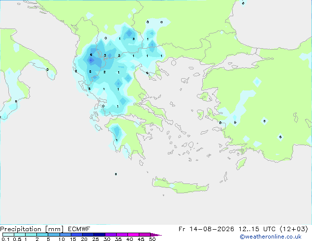Image resolution: width=312 pixels, height=241 pixels.
Task: Click the 0.1 to 0.5 mm legend swatch
Action: [8, 235]
